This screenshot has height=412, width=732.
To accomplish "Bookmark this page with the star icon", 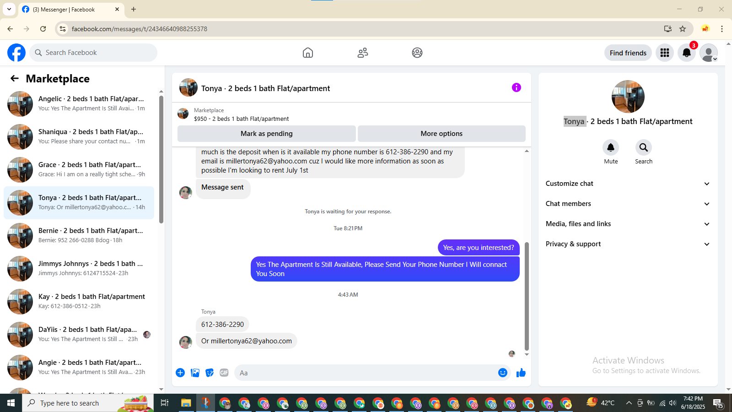I will (683, 29).
